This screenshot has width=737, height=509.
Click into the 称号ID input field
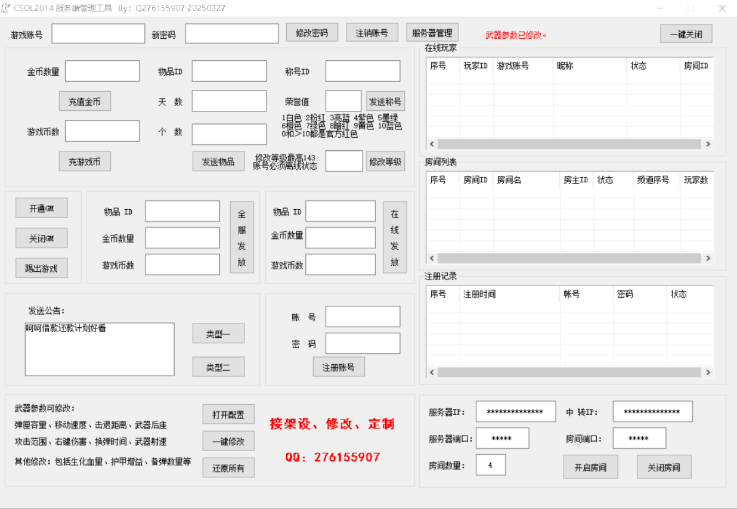coord(363,71)
